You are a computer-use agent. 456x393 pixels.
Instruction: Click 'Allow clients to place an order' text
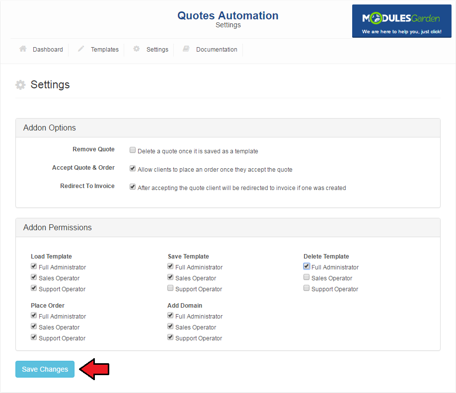tap(215, 170)
